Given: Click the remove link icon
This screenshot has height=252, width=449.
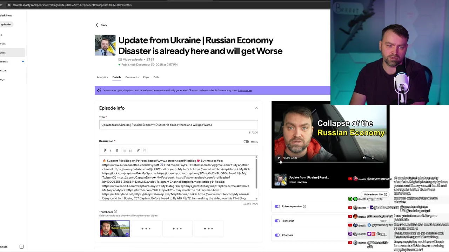Looking at the screenshot, I should click(x=144, y=150).
